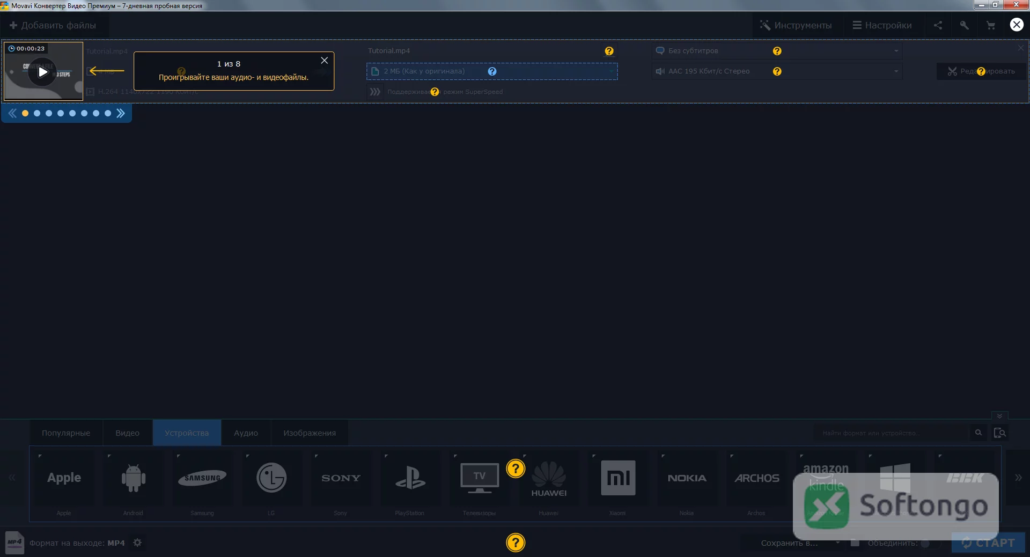
Task: Select the Apple device tile
Action: [64, 478]
